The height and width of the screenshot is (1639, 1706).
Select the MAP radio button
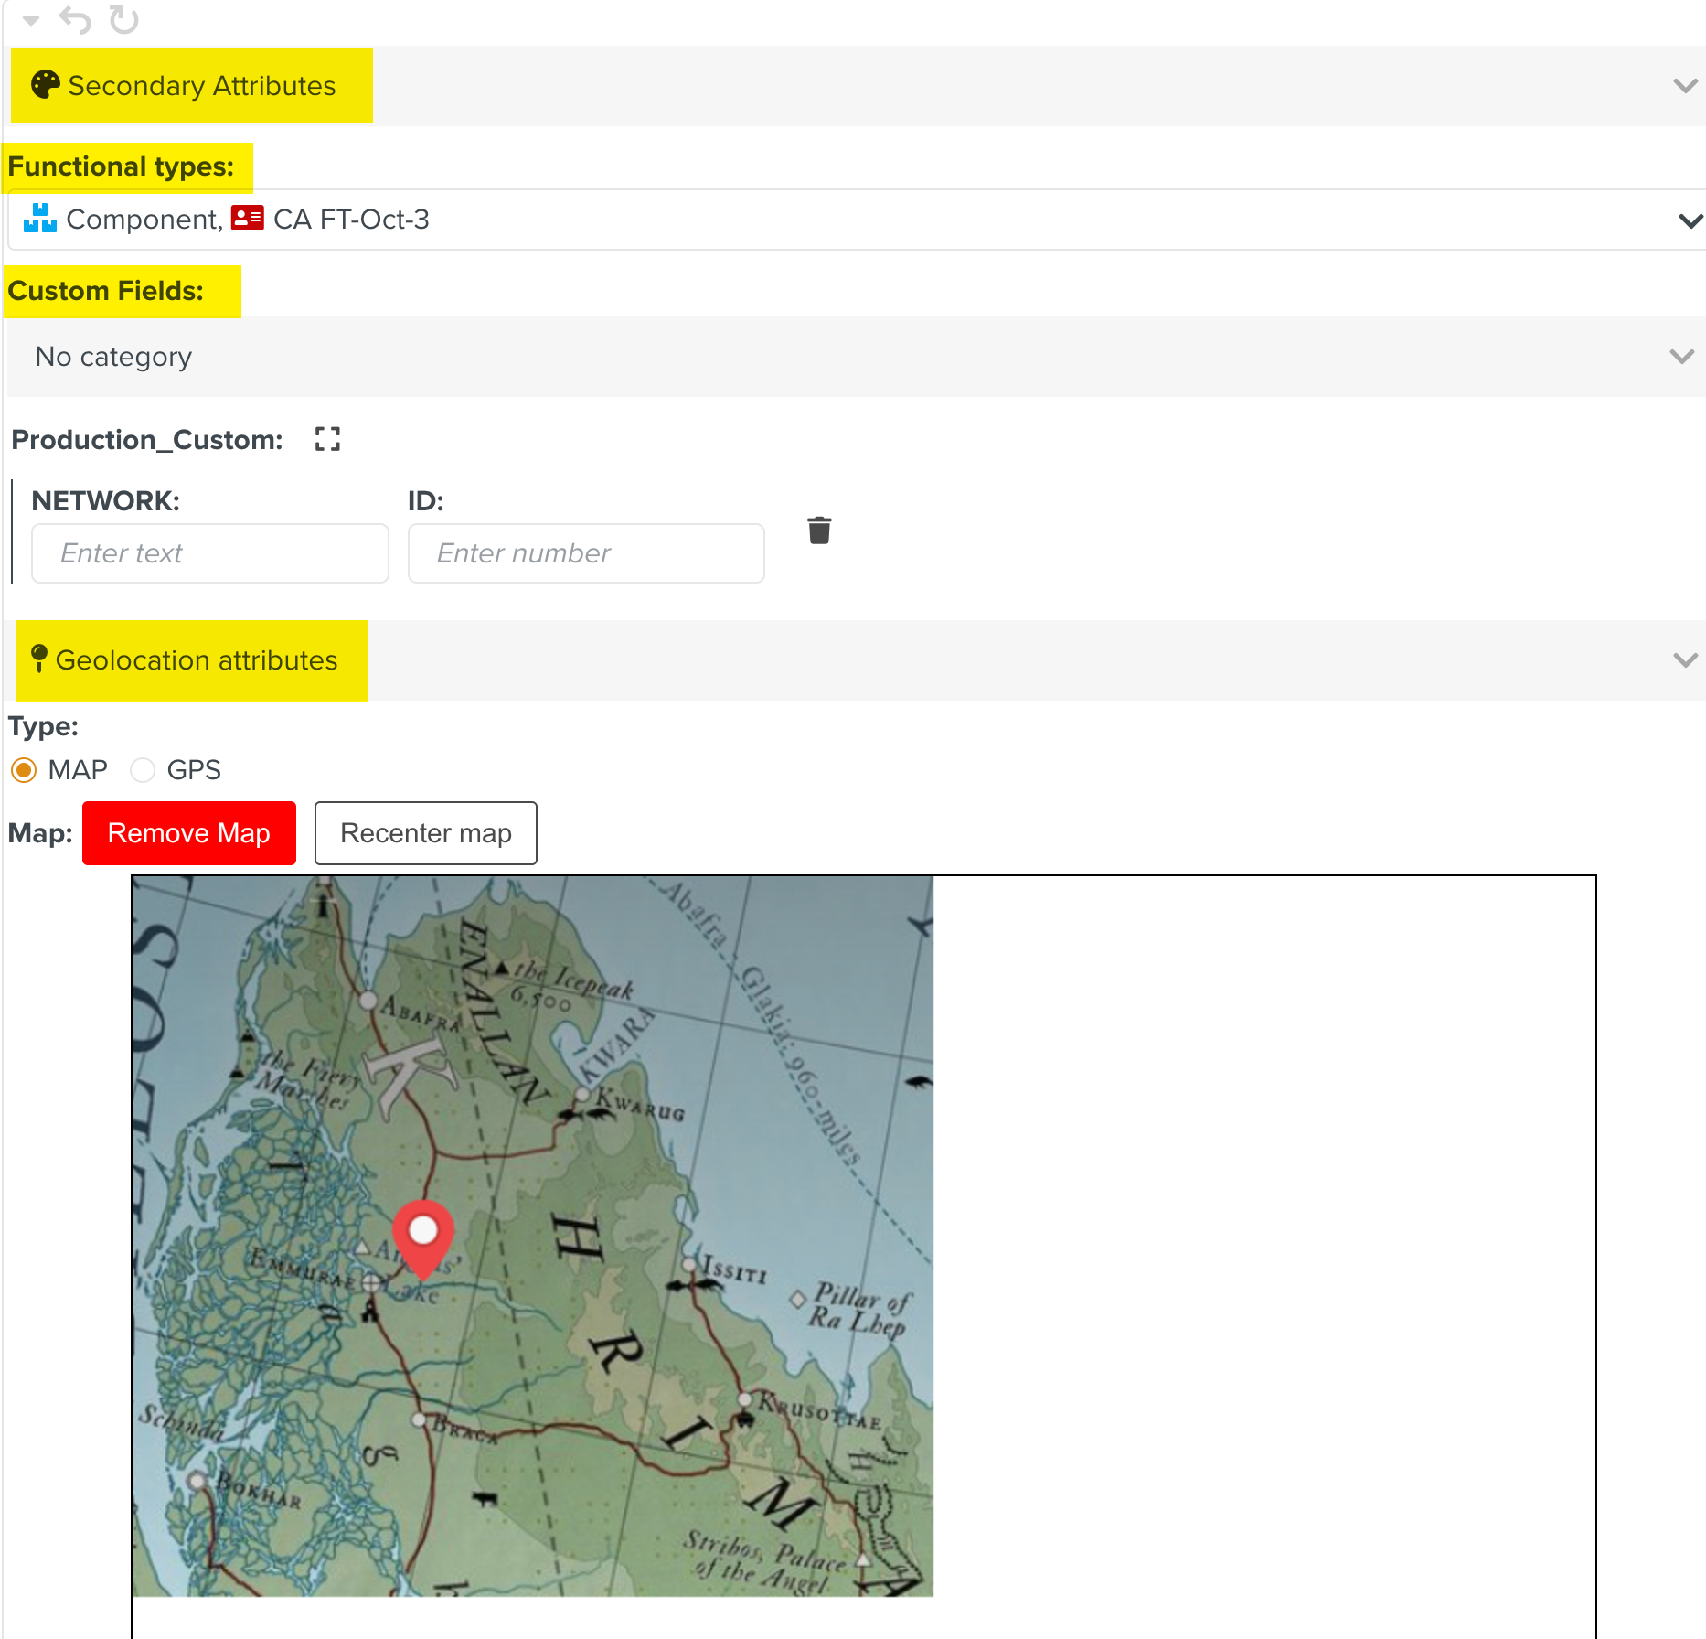[x=24, y=770]
